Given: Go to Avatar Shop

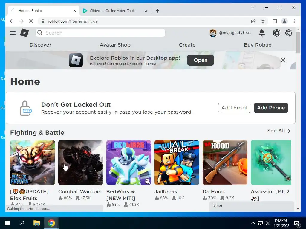Looking at the screenshot, I should [115, 45].
